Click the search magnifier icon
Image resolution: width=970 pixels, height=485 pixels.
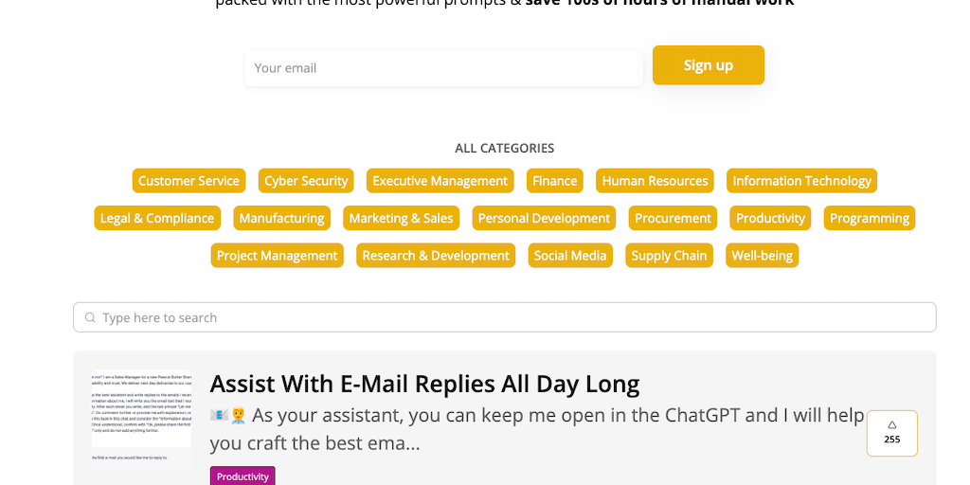90,318
